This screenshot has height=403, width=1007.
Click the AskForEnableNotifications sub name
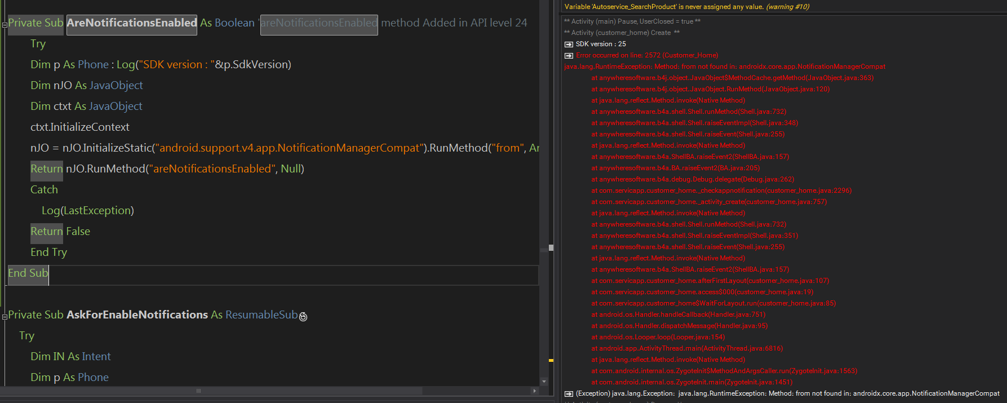[x=137, y=315]
